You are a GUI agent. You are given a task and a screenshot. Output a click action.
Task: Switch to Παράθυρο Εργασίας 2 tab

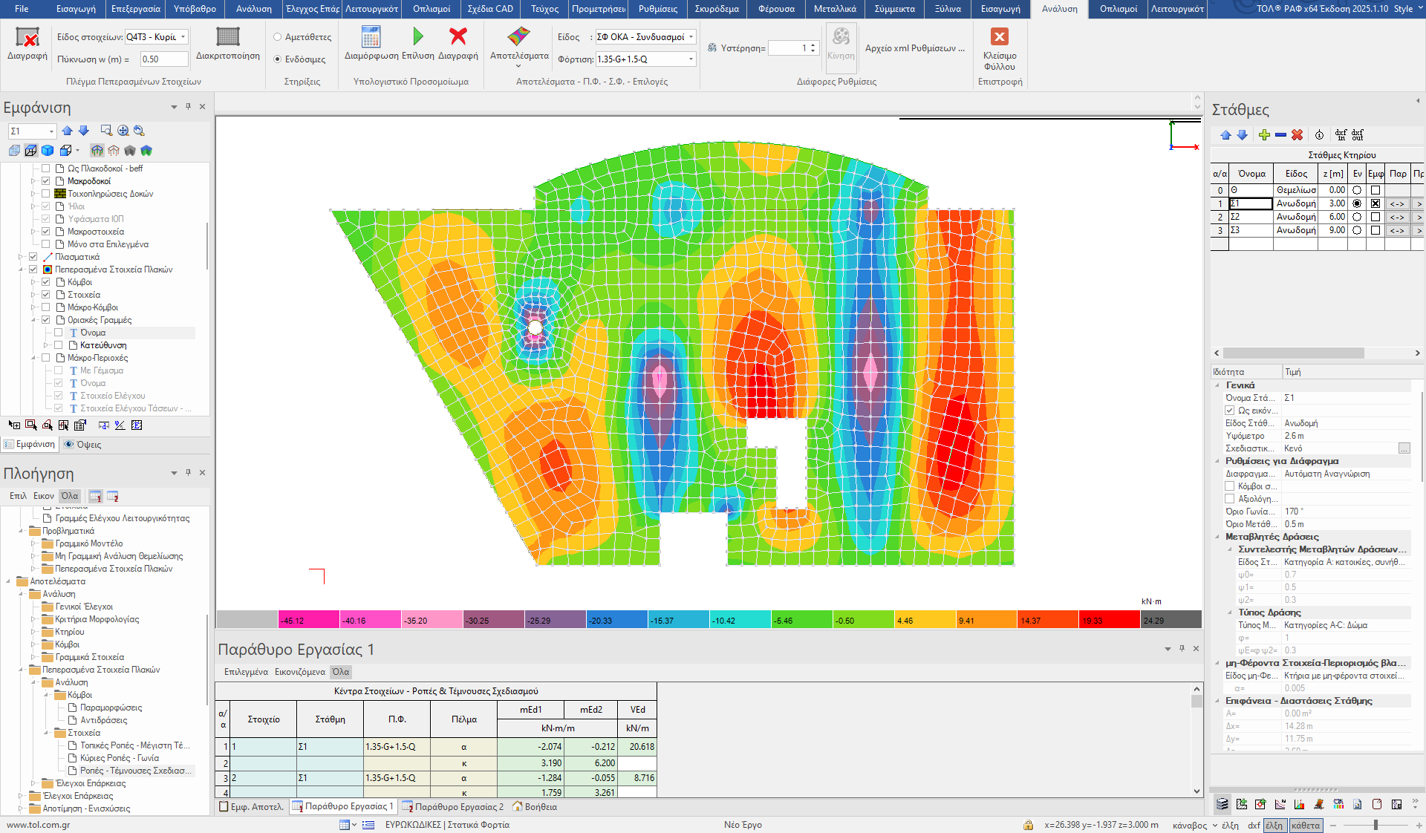pos(453,807)
